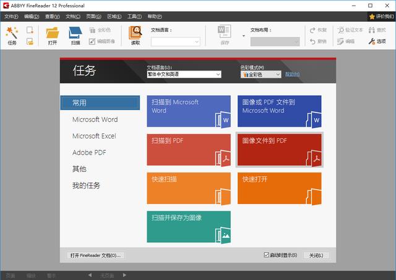Select Microsoft Excel task category

tap(94, 136)
